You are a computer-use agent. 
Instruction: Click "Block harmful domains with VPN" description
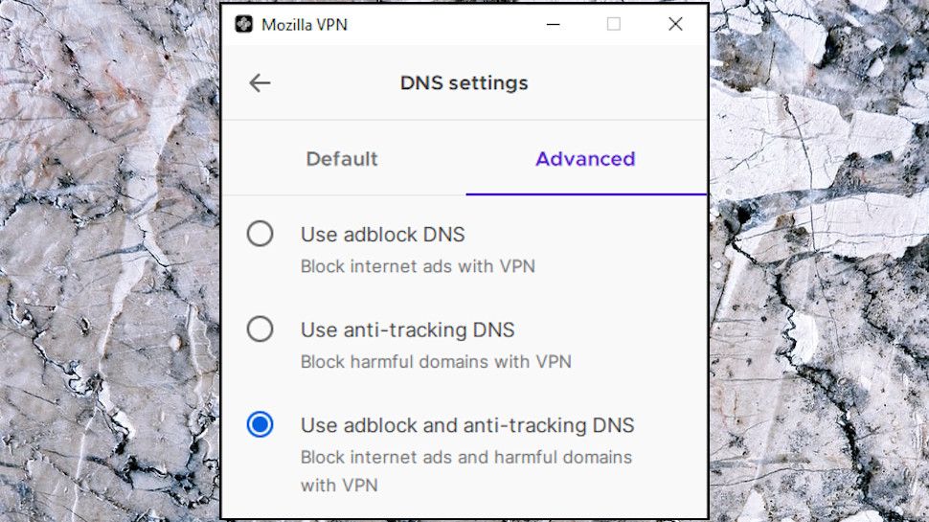(436, 362)
